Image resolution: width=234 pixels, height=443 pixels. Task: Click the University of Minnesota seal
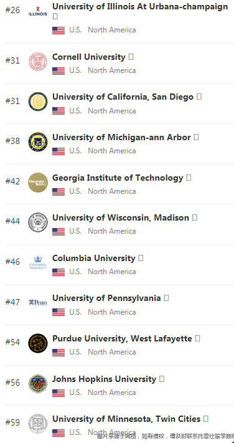tap(38, 424)
